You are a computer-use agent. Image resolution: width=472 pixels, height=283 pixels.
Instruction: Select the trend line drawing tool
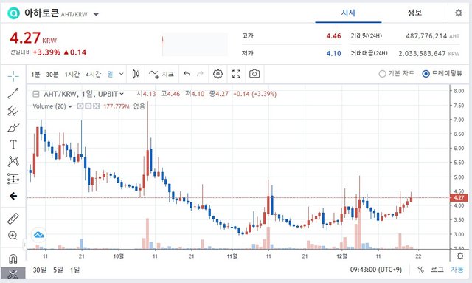[x=13, y=94]
